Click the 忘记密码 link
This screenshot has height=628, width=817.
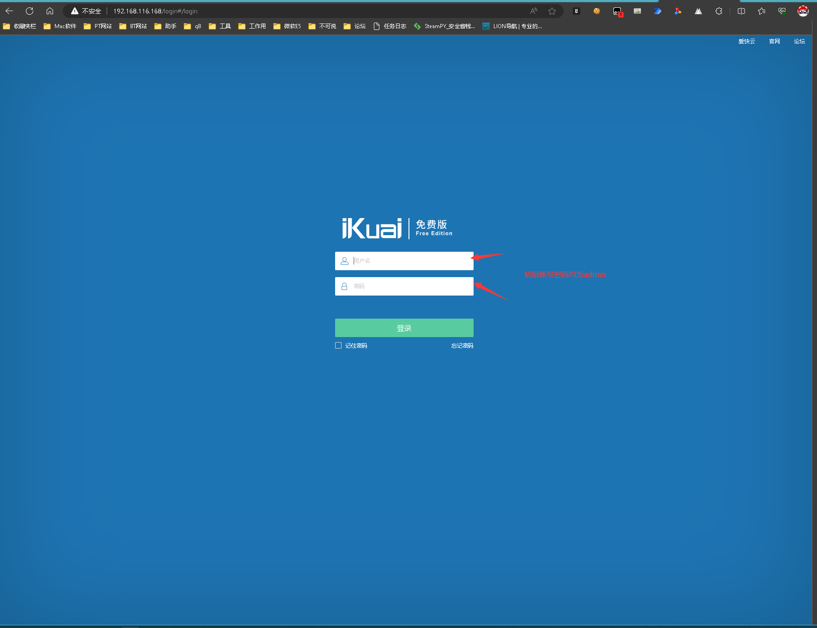(462, 345)
